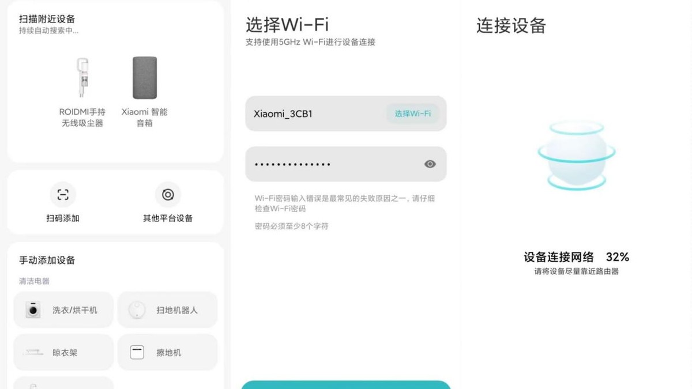This screenshot has width=692, height=389.
Task: Toggle password visibility eye icon
Action: click(430, 164)
